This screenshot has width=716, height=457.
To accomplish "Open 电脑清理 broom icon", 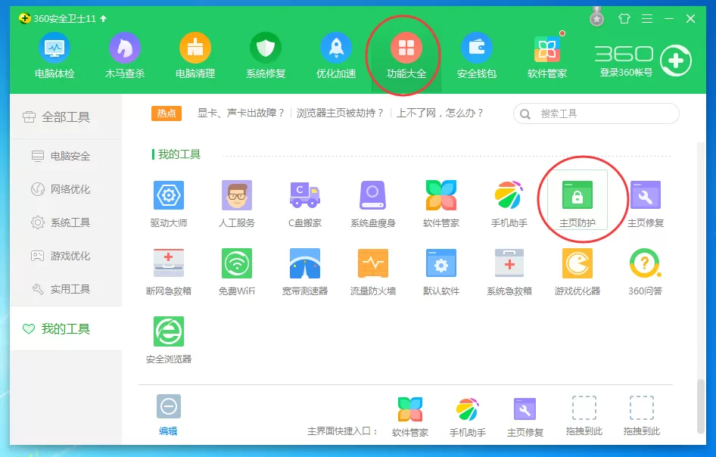I will [x=195, y=48].
